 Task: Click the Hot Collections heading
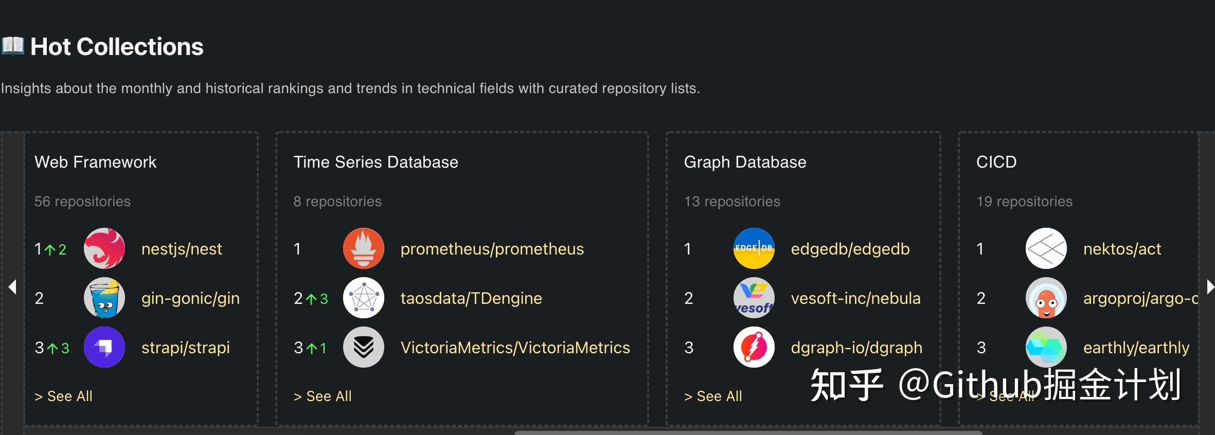[117, 47]
